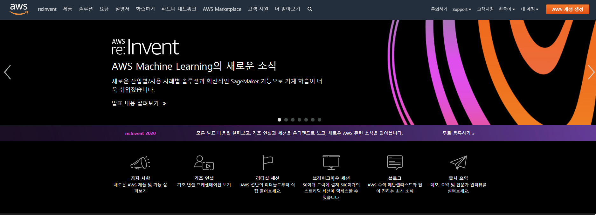
Task: Click 무료 등록하기 link
Action: click(458, 133)
